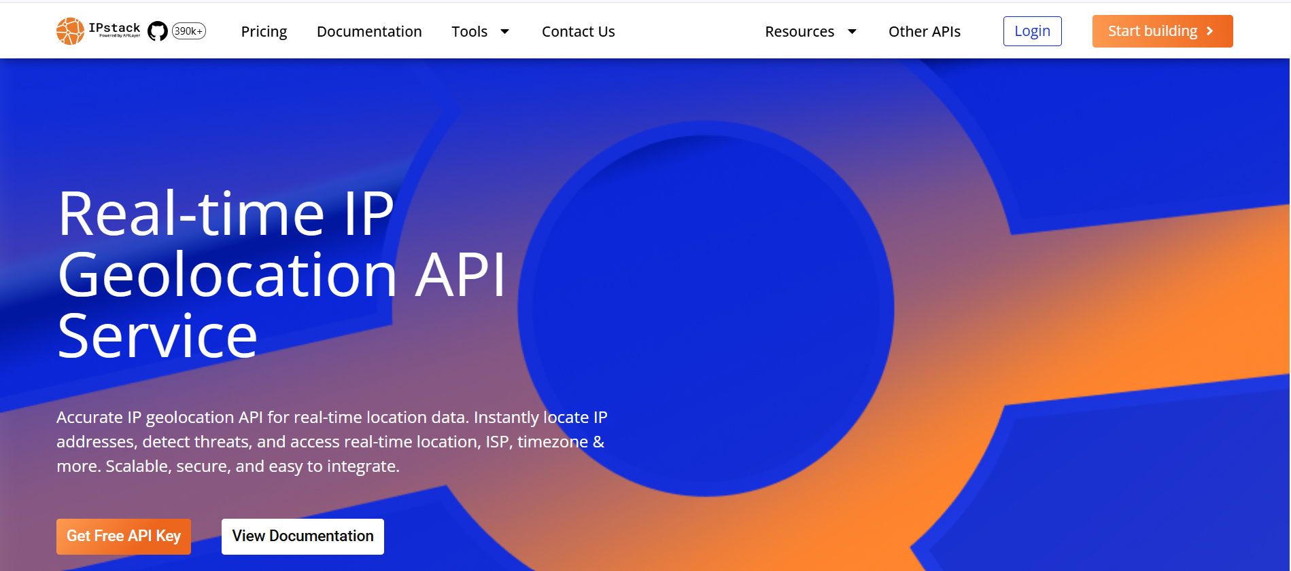This screenshot has width=1291, height=571.
Task: Expand the Tools dropdown arrow
Action: (504, 32)
